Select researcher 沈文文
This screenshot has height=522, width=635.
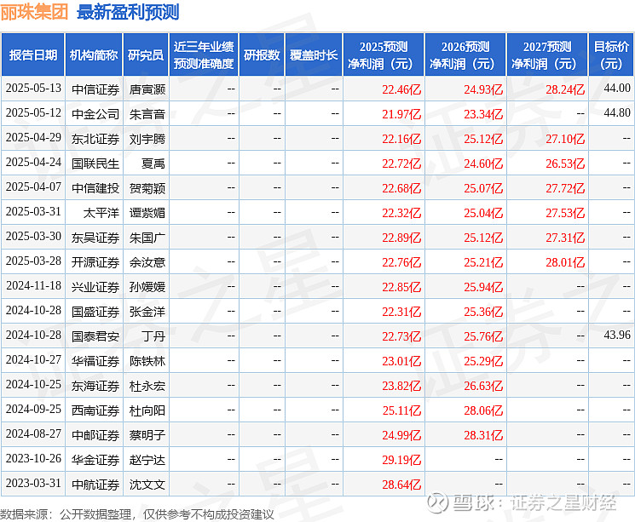point(147,485)
